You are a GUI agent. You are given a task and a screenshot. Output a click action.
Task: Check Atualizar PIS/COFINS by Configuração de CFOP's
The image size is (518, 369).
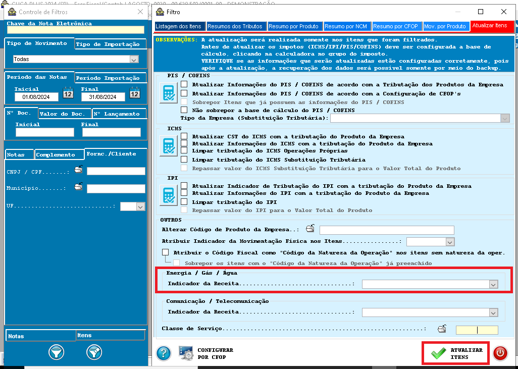coord(184,93)
